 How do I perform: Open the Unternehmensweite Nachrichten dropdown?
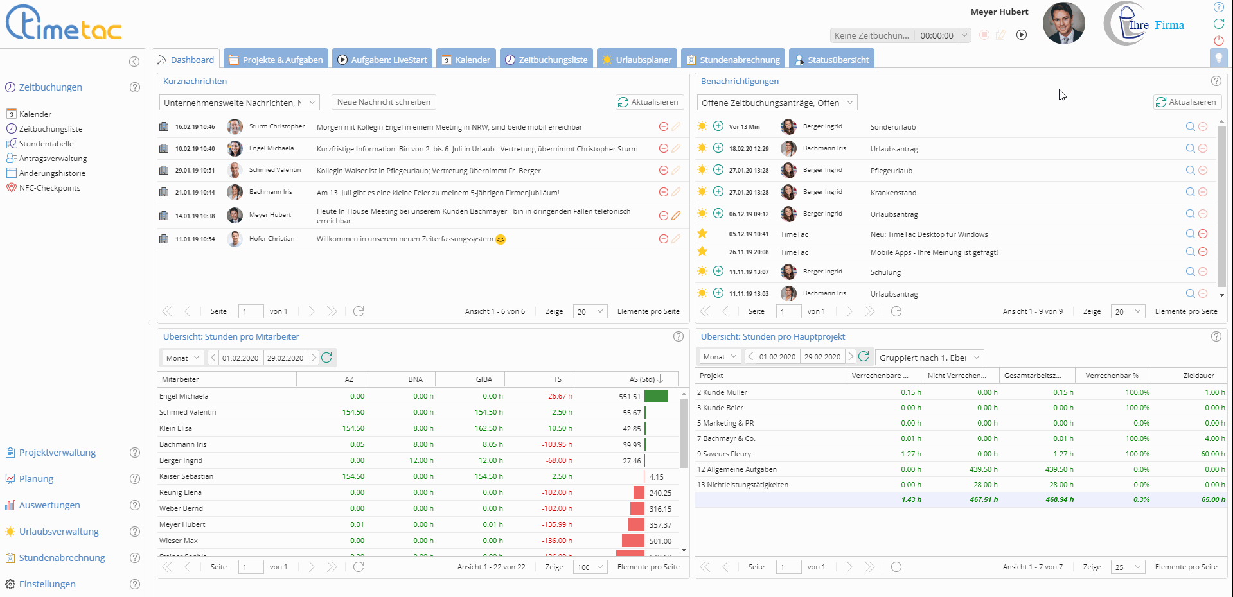click(239, 103)
